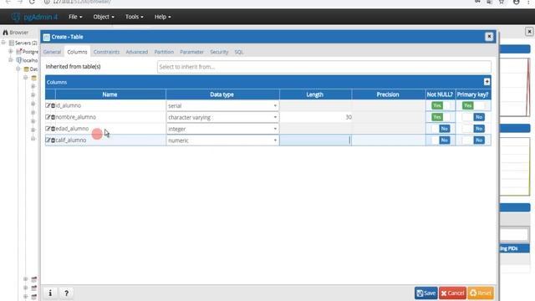Switch to the SQL tab
This screenshot has width=535, height=301.
[x=239, y=52]
